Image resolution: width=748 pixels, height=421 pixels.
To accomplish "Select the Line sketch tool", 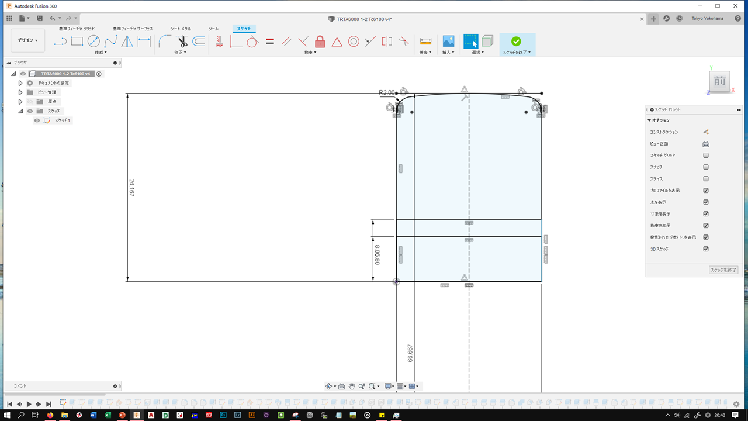I will click(x=60, y=42).
